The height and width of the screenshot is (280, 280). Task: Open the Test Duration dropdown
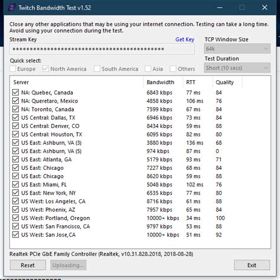[x=237, y=68]
